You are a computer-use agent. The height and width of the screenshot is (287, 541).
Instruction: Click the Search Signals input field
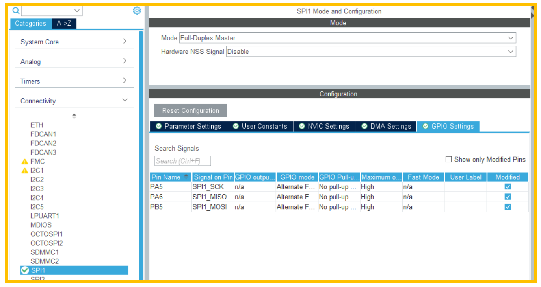point(183,161)
